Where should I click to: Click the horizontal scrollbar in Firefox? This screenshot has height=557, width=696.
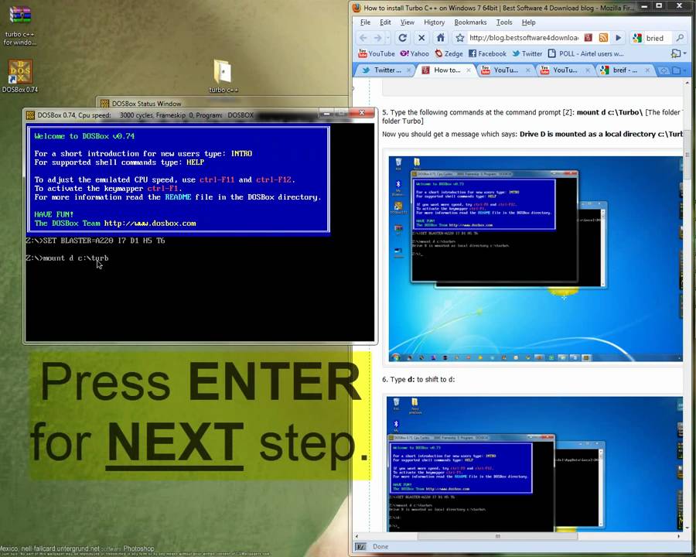pyautogui.click(x=497, y=536)
